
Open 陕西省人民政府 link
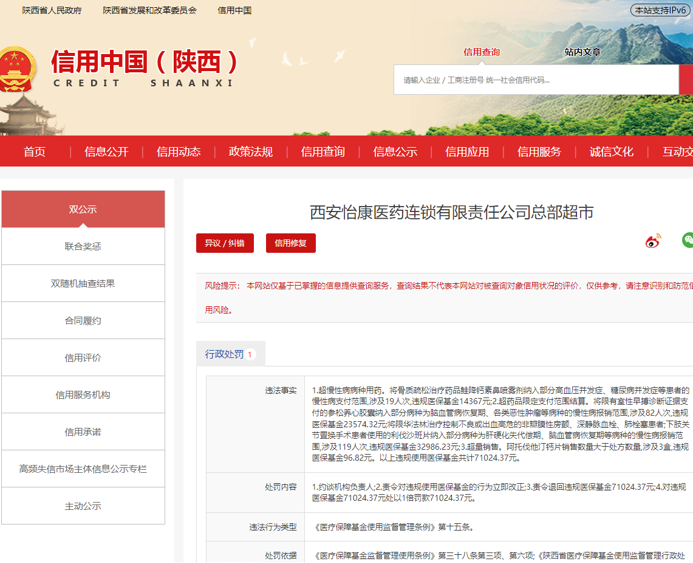tap(52, 10)
